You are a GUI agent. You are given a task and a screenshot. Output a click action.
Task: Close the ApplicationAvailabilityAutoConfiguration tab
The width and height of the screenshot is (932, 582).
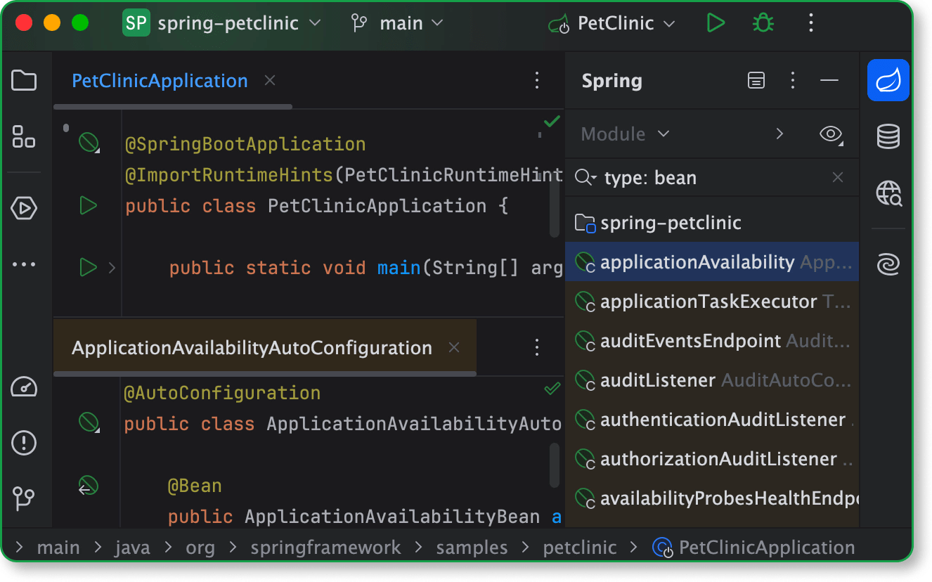454,347
